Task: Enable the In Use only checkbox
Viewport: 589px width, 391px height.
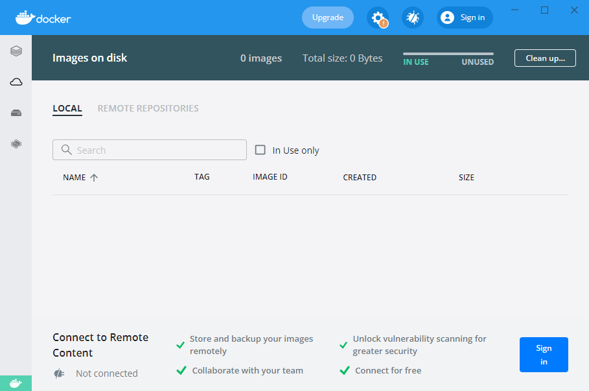Action: click(x=260, y=150)
